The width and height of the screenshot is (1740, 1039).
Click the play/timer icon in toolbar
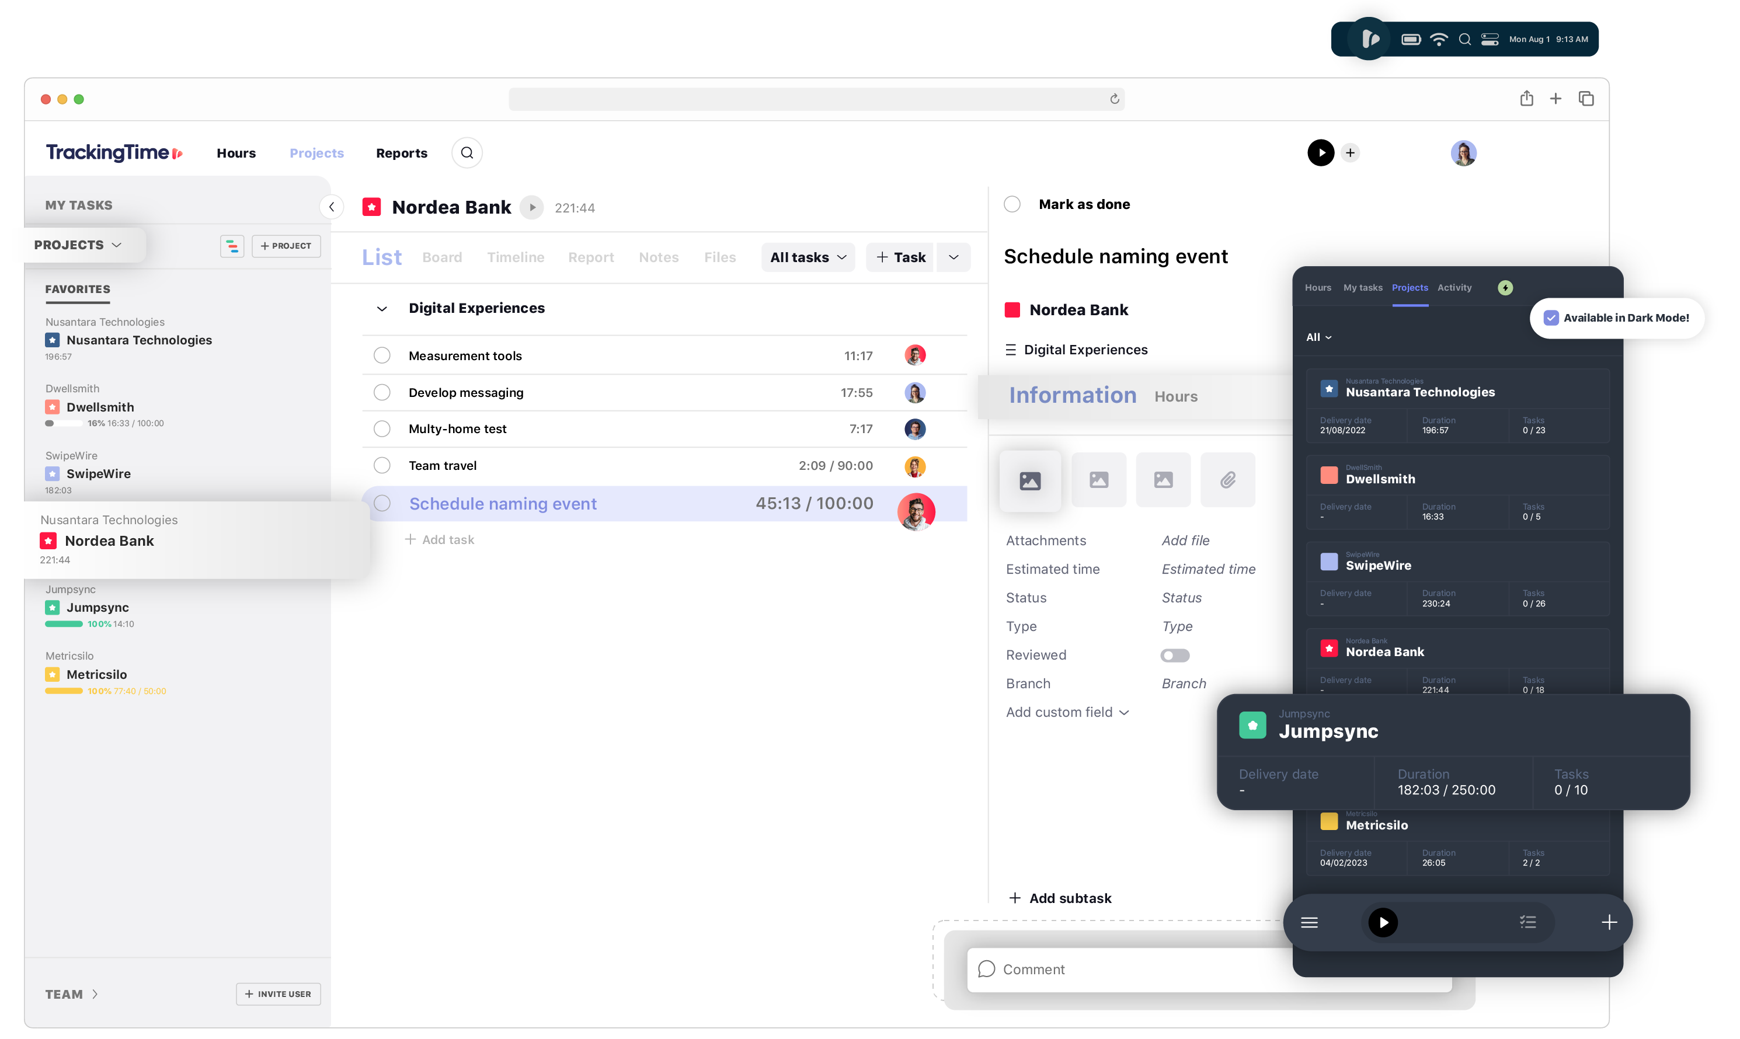point(1320,152)
